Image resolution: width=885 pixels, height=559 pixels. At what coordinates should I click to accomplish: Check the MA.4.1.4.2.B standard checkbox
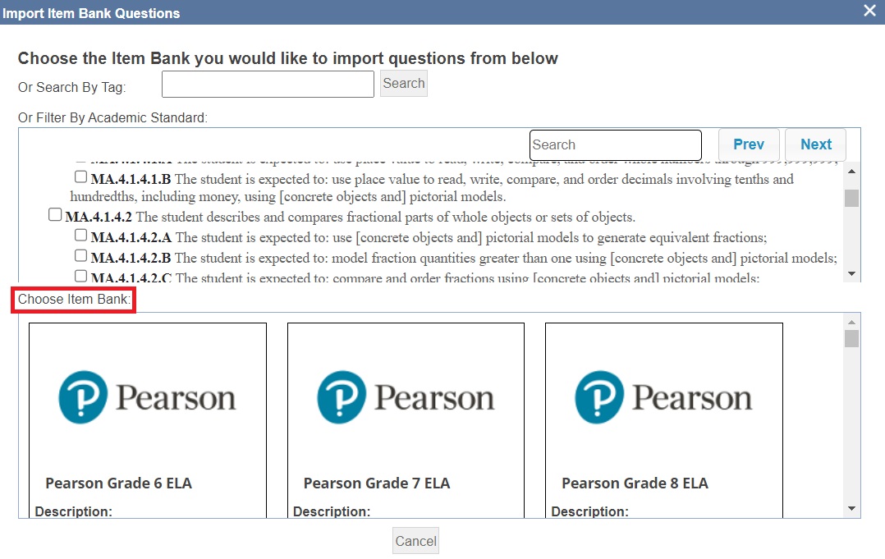pos(80,256)
